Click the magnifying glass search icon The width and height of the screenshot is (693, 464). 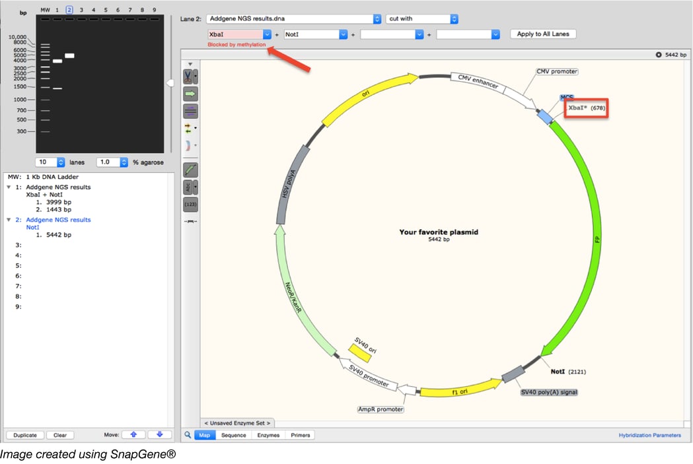[186, 435]
